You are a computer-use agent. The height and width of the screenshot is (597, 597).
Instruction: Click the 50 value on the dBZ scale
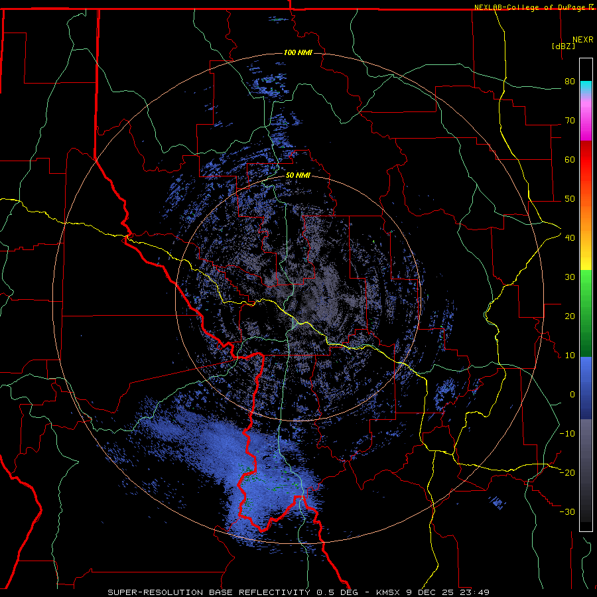[570, 199]
